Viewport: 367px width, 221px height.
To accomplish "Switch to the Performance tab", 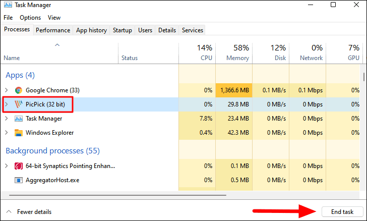I will tap(53, 30).
